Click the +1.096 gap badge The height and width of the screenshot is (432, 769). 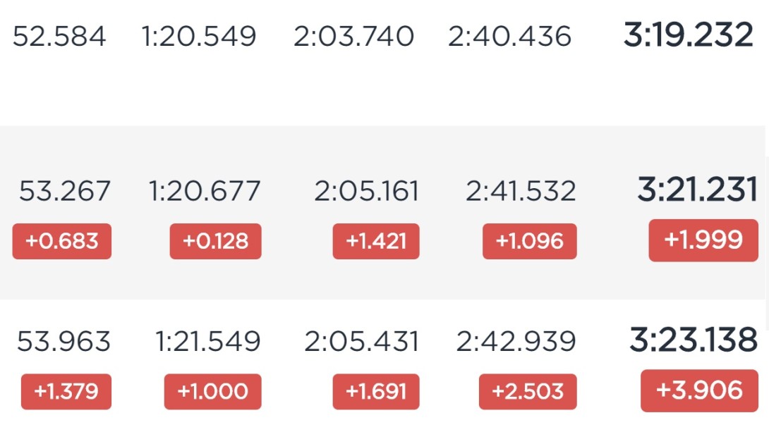pyautogui.click(x=530, y=242)
